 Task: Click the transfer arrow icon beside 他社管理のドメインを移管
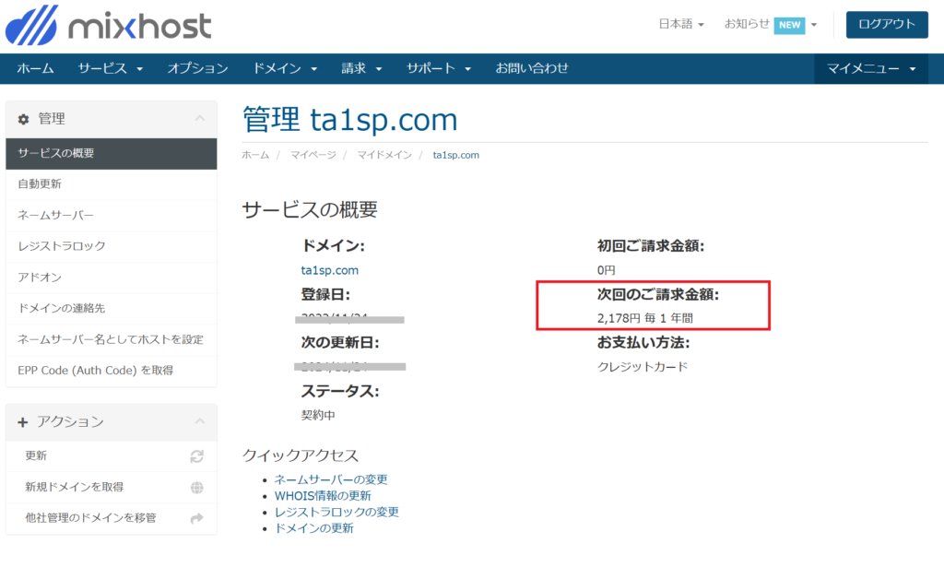(x=196, y=518)
